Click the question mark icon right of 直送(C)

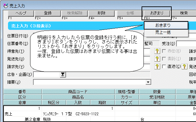click(184, 66)
